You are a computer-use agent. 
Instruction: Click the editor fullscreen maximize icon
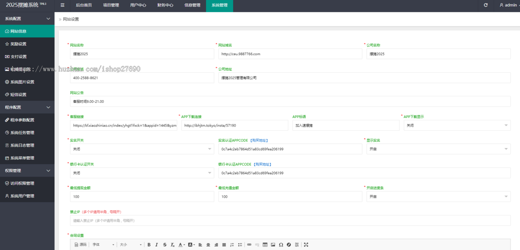[306, 244]
